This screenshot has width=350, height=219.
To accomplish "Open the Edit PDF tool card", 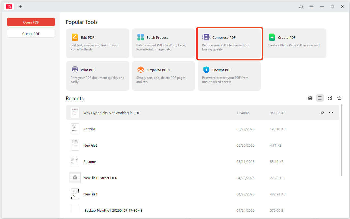I will [98, 43].
